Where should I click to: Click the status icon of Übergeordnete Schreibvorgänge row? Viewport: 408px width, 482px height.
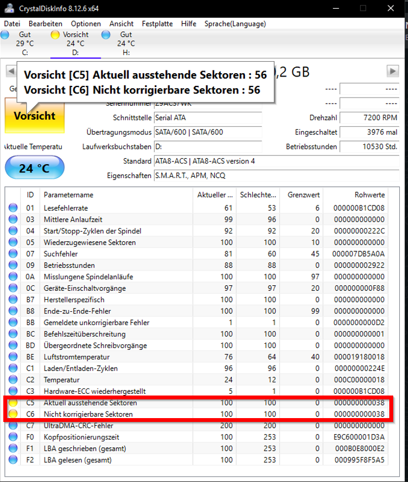click(x=13, y=345)
